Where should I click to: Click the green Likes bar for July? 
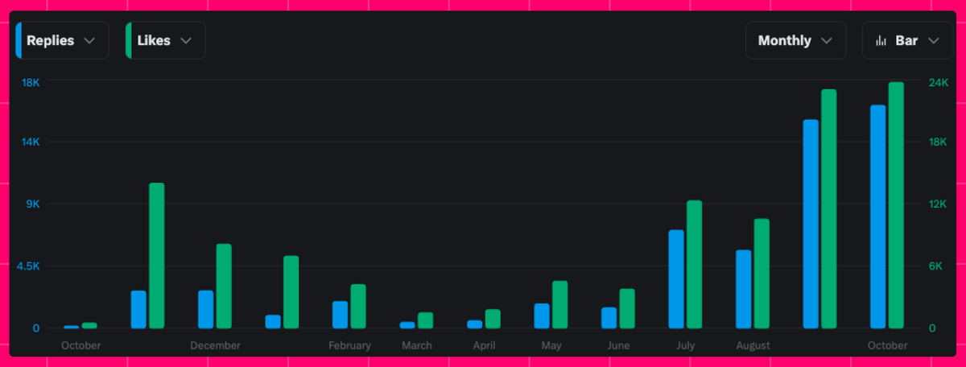click(x=695, y=264)
